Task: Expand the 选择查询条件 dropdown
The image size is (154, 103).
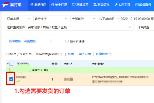Action: click(70, 27)
